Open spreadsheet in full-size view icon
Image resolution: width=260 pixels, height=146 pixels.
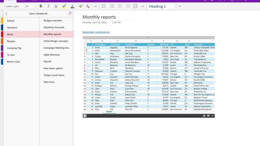[213, 116]
